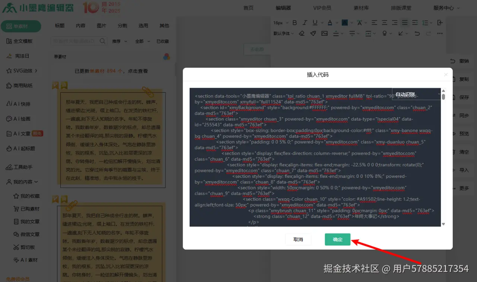Open 商用贴纸 in sidebar

click(x=19, y=86)
